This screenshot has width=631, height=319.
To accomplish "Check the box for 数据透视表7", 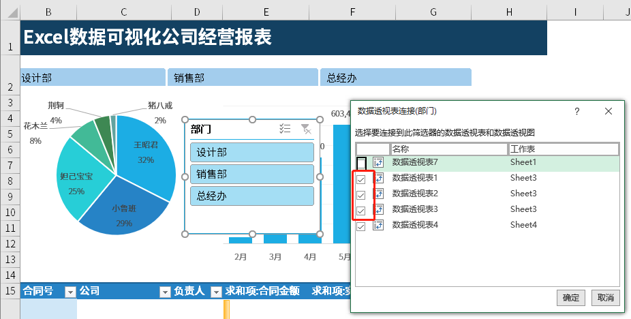I will pyautogui.click(x=362, y=163).
